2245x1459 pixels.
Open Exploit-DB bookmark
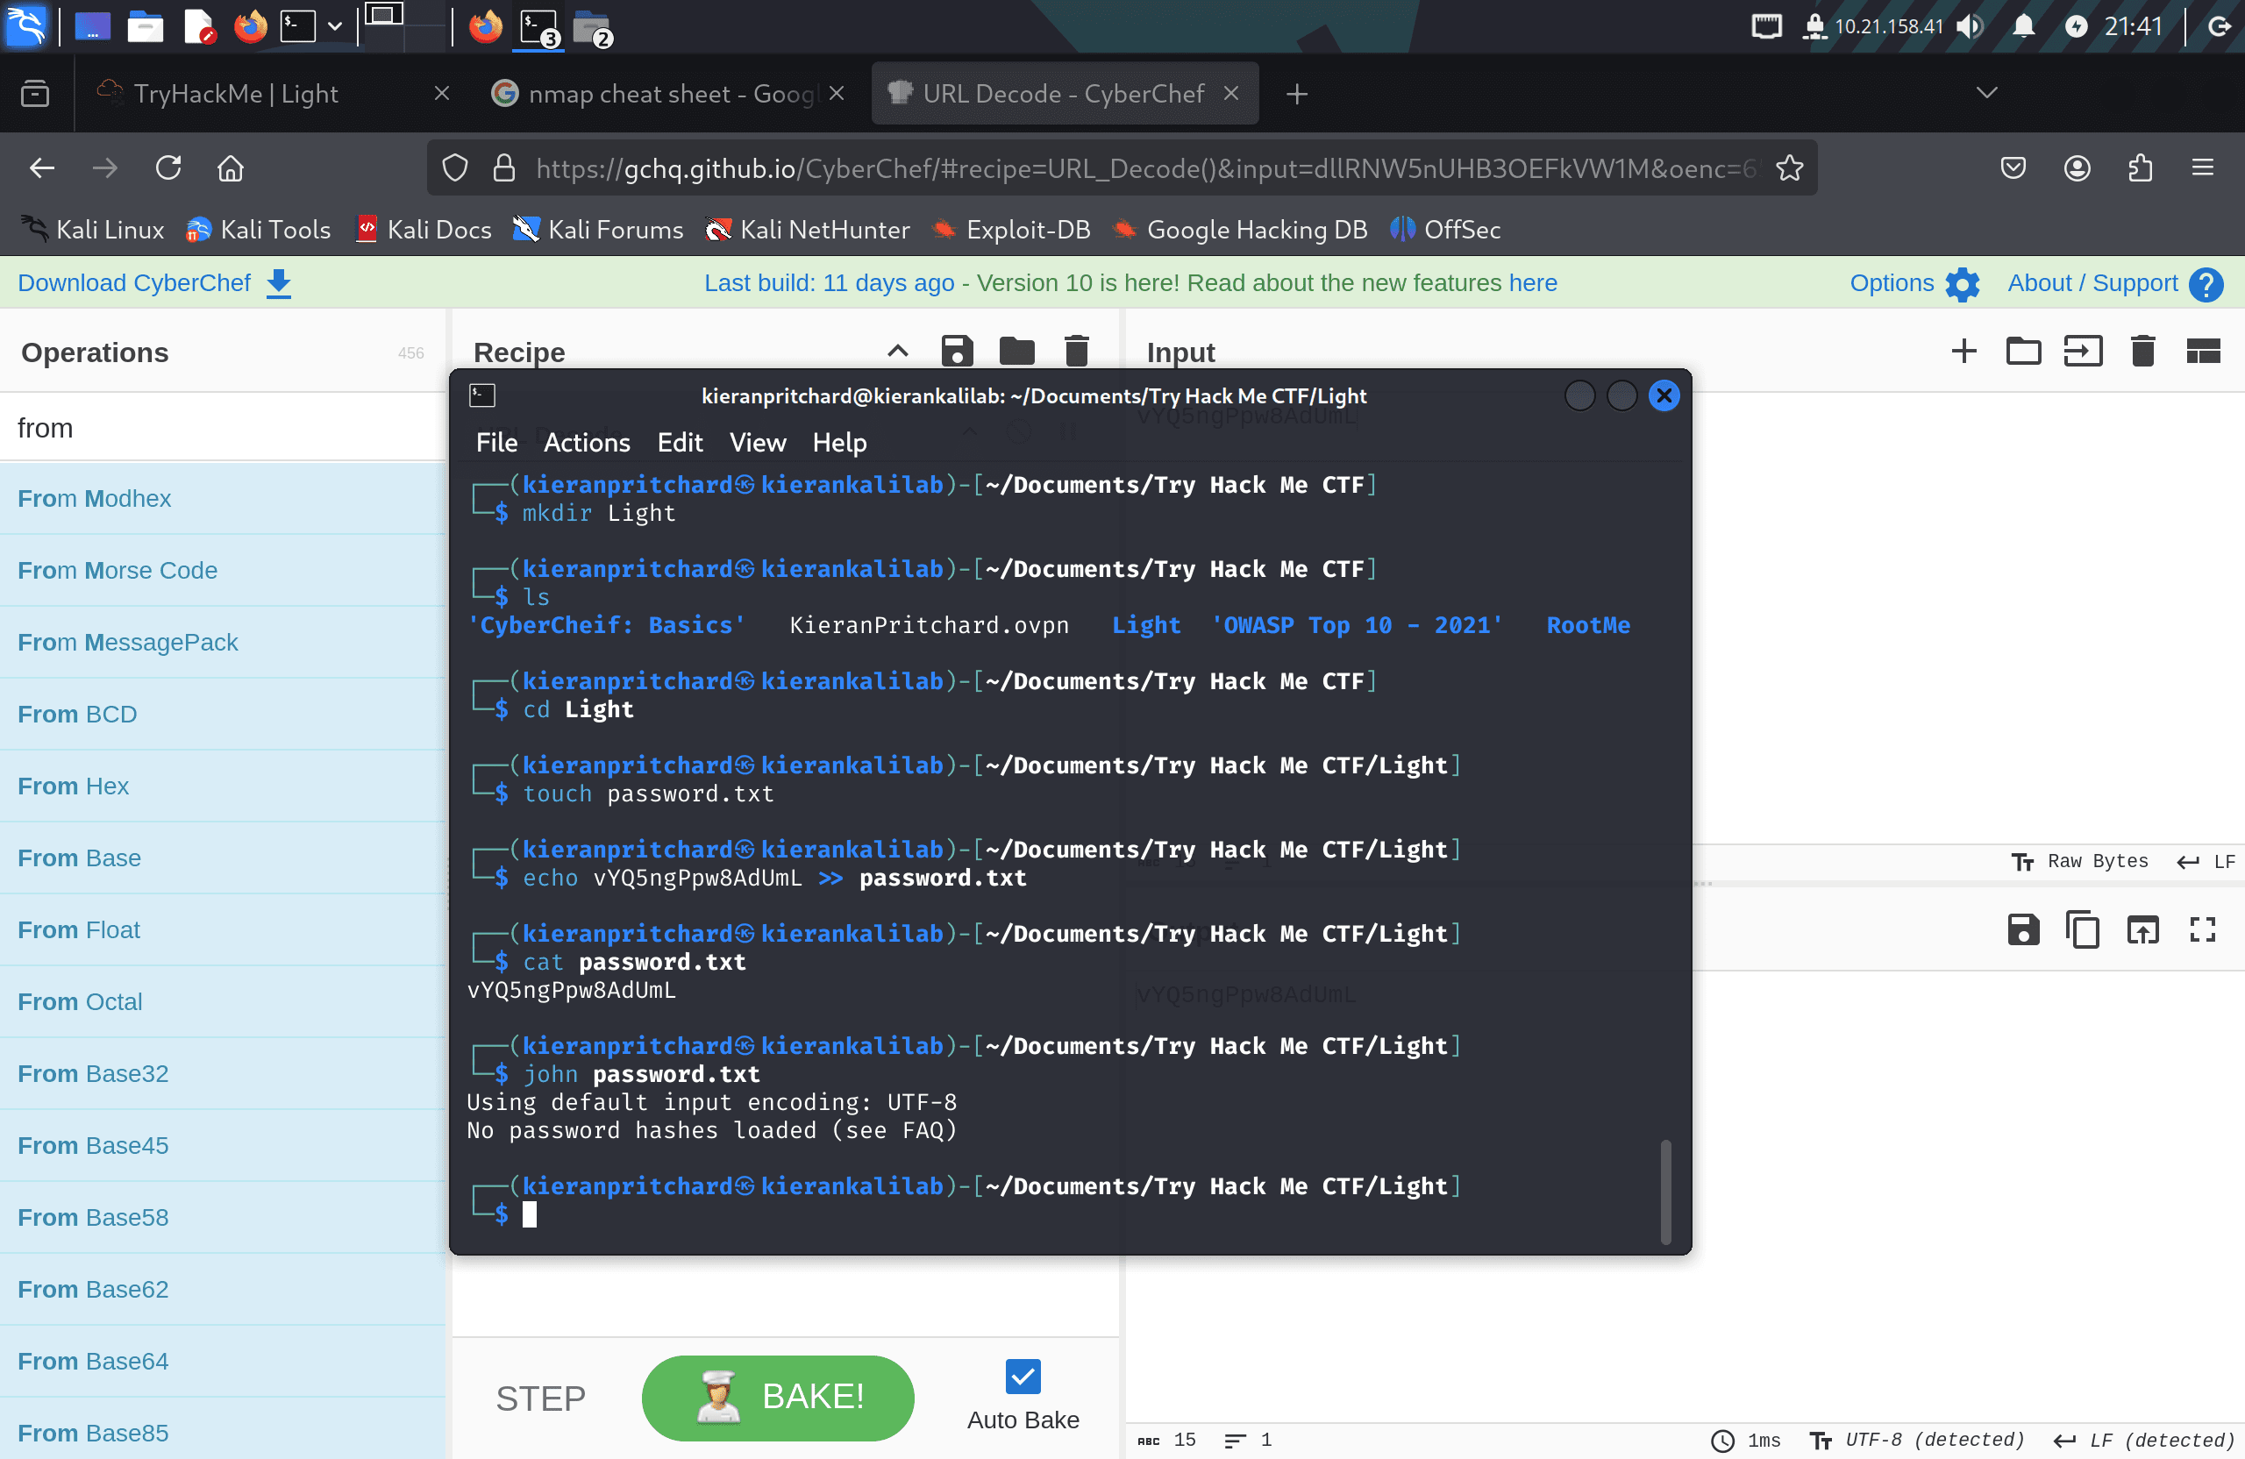[x=1009, y=229]
